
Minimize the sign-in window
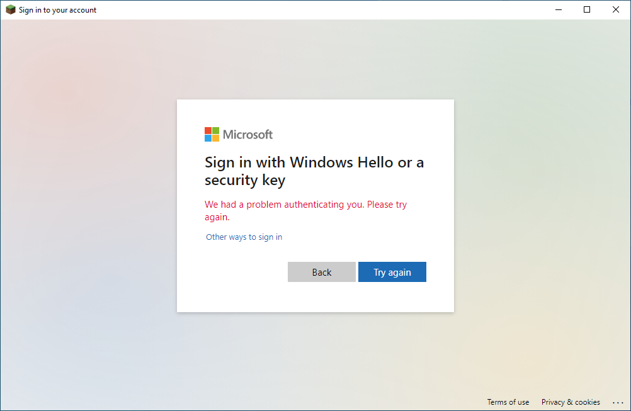tap(558, 10)
